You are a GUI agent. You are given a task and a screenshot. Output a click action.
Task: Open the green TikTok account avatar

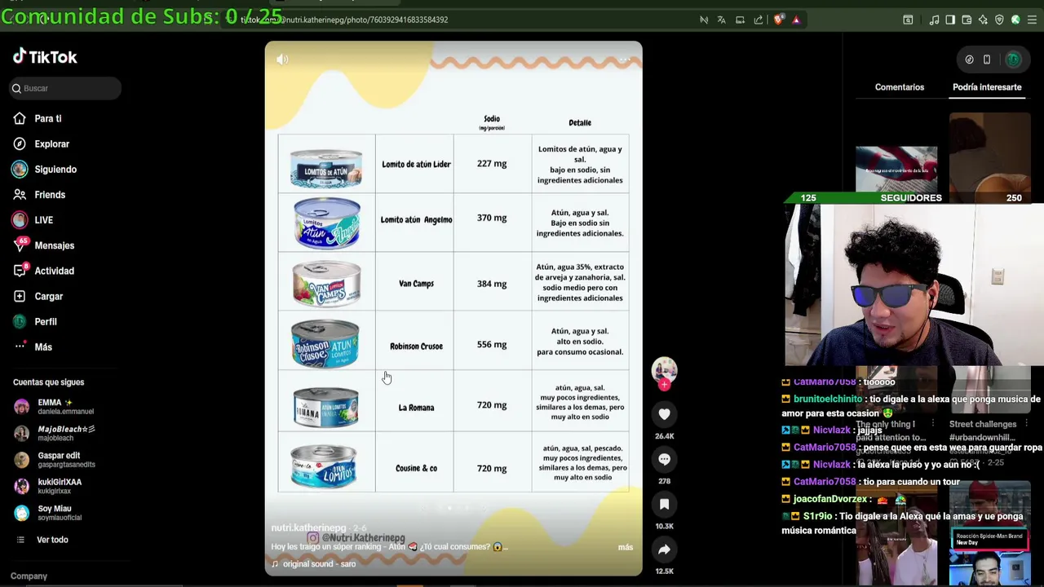pos(1013,60)
